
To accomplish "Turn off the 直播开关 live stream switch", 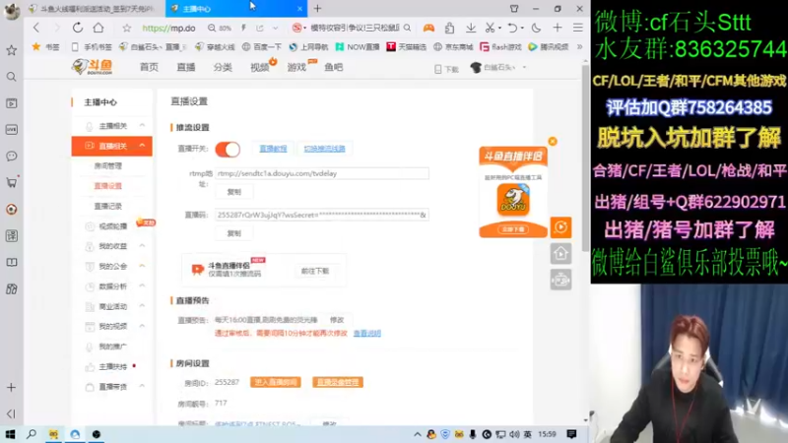I will (x=228, y=150).
